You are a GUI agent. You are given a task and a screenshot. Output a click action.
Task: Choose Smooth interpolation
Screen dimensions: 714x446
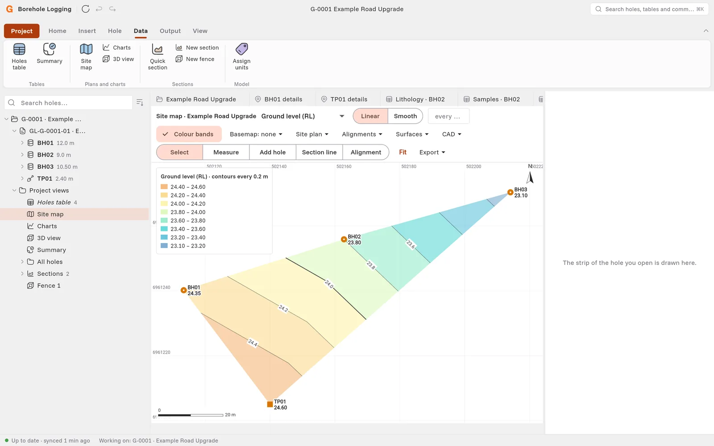[x=405, y=116]
